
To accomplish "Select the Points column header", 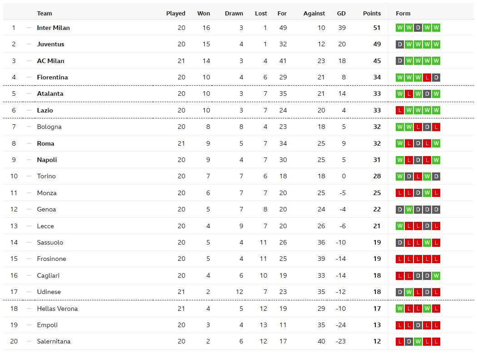I will [372, 13].
